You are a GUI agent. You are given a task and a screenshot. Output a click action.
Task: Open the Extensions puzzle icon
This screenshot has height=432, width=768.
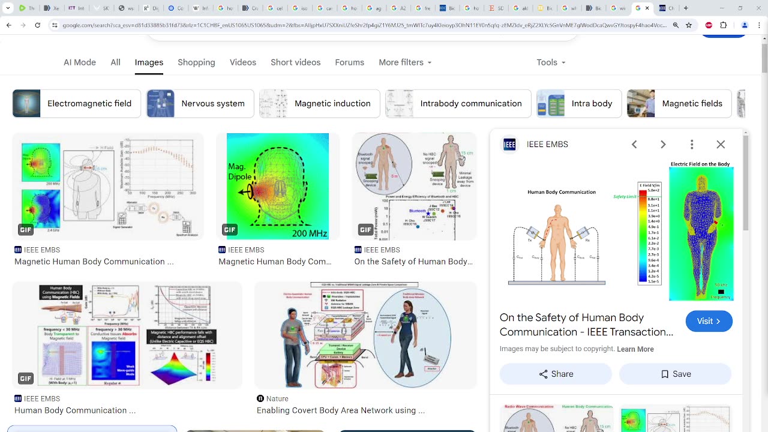coord(723,25)
